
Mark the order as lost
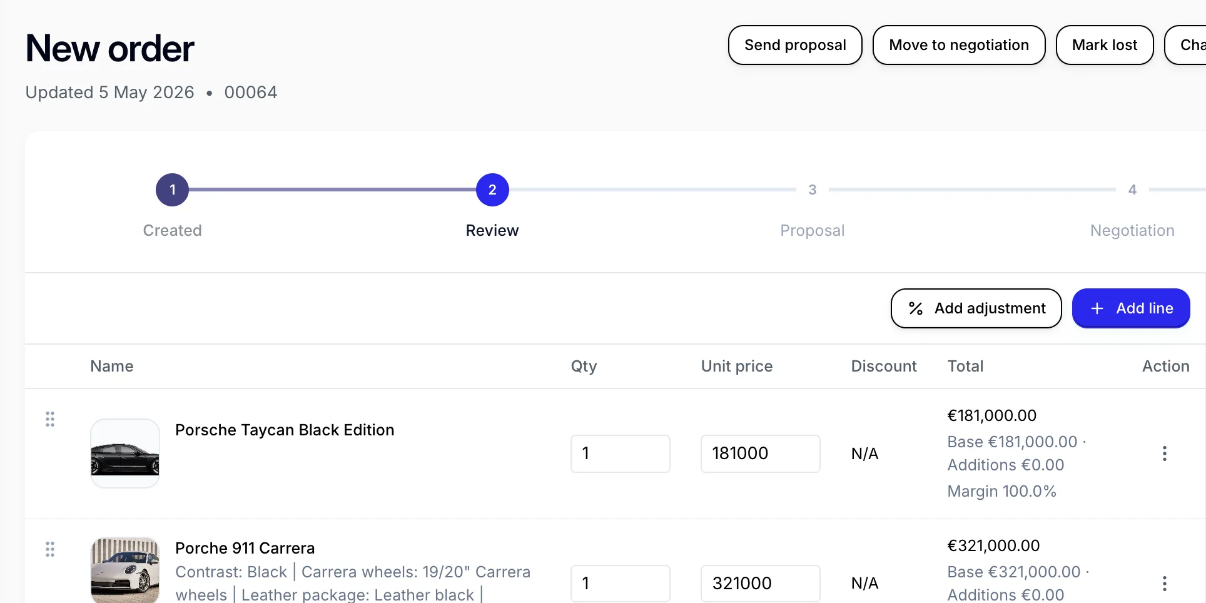pyautogui.click(x=1105, y=45)
